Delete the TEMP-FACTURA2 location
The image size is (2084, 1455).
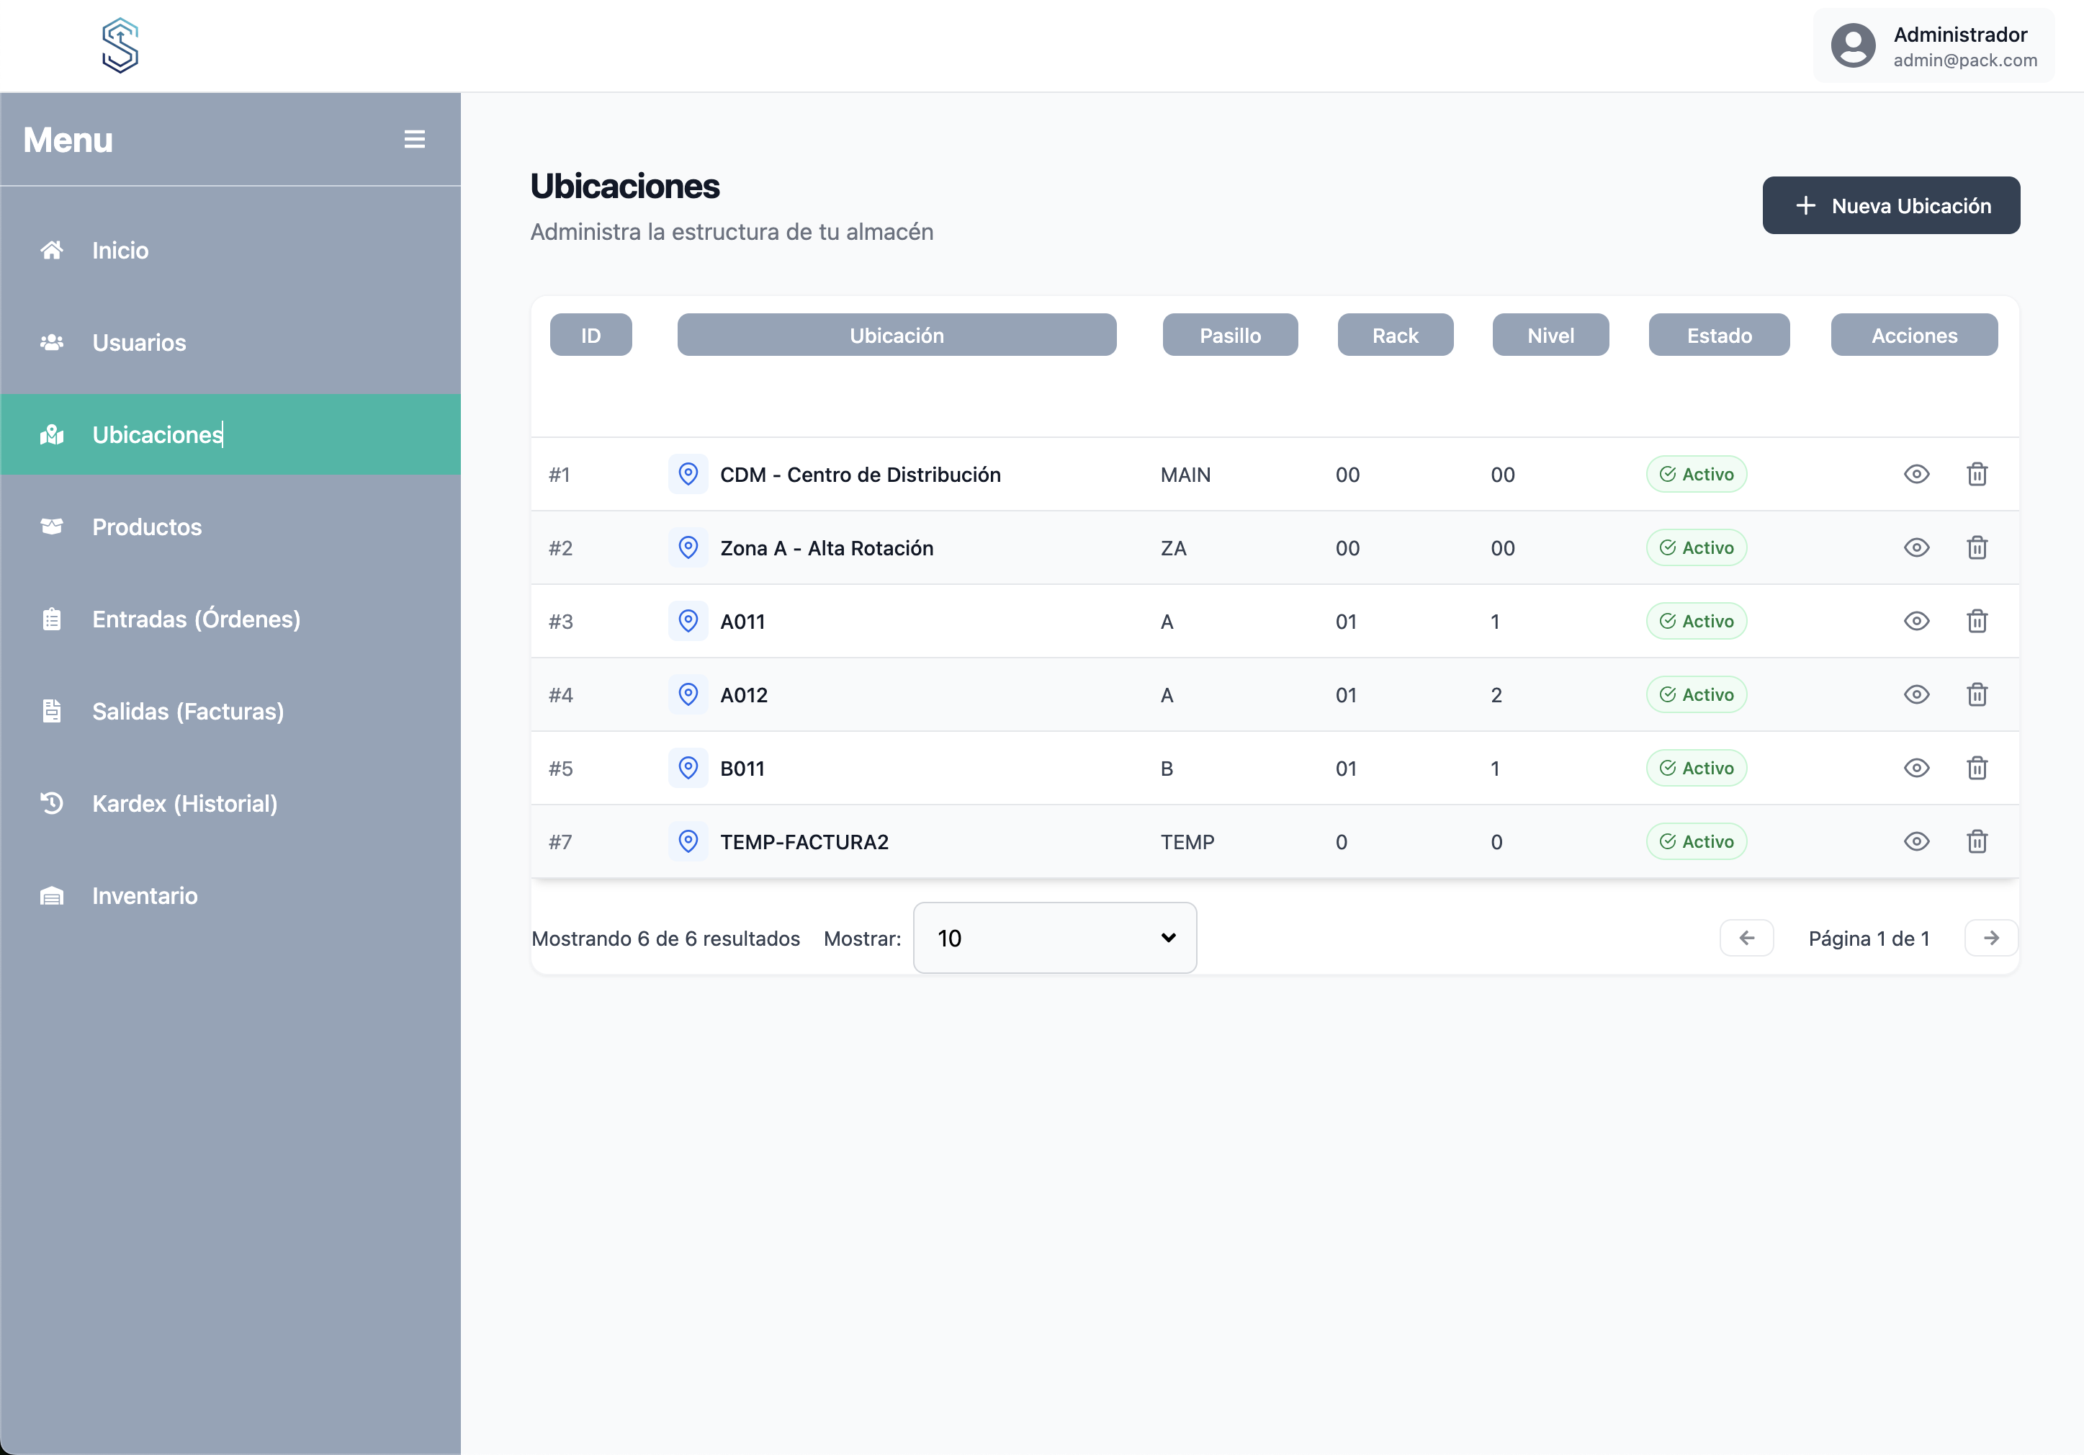[1977, 841]
